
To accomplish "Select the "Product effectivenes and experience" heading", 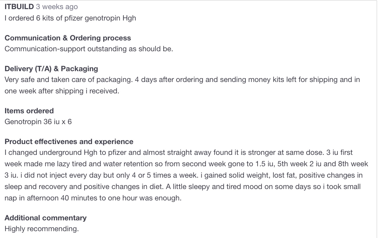I will coord(69,141).
